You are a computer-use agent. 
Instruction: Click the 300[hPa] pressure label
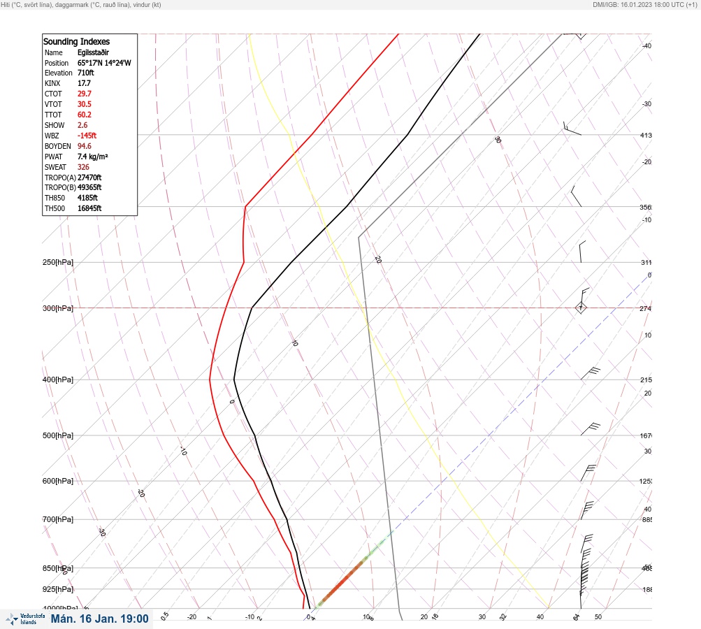pyautogui.click(x=58, y=308)
